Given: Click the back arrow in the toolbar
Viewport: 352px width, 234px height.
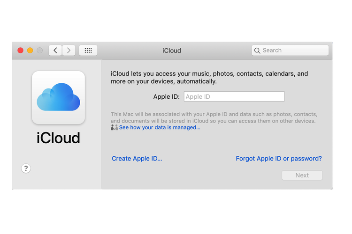Looking at the screenshot, I should [55, 51].
